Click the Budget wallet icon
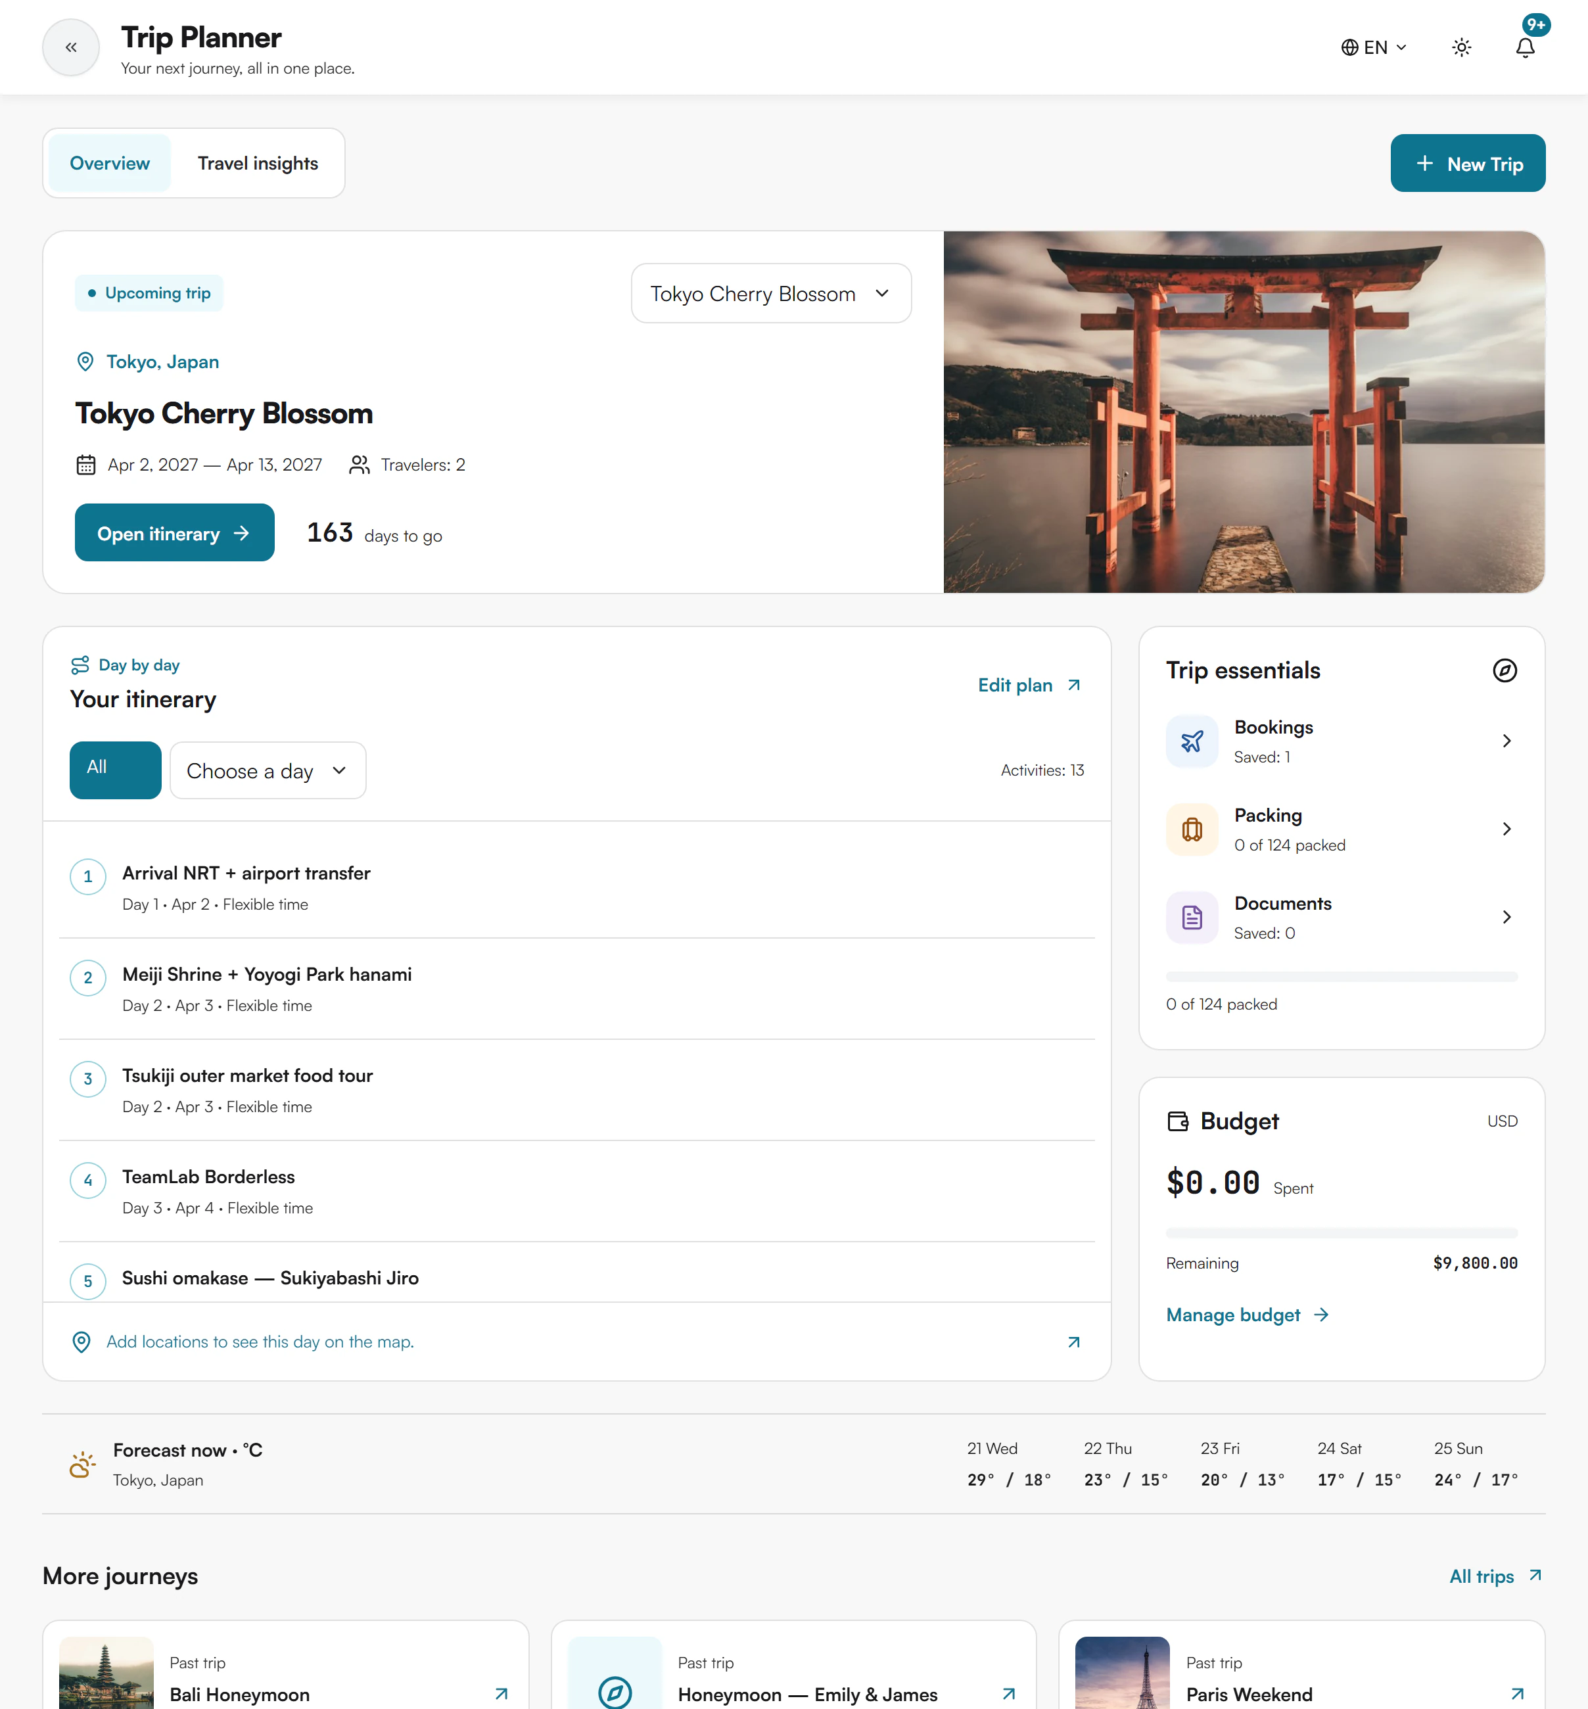The width and height of the screenshot is (1588, 1709). [x=1178, y=1121]
